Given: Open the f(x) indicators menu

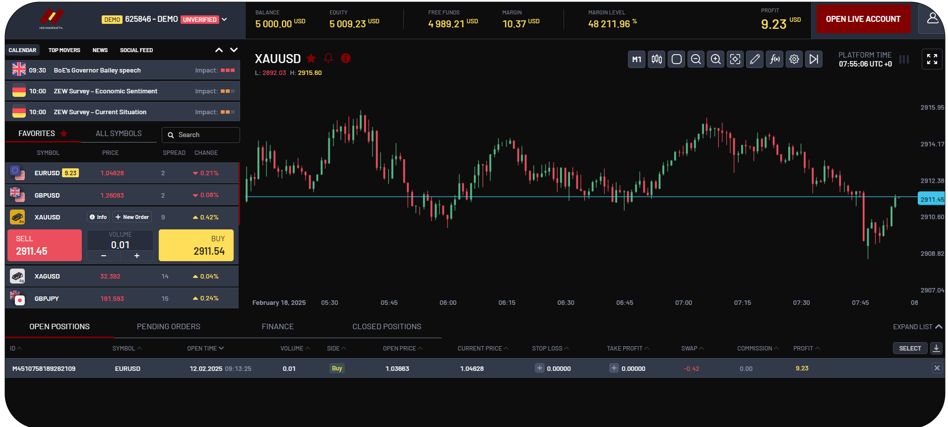Looking at the screenshot, I should tap(774, 60).
